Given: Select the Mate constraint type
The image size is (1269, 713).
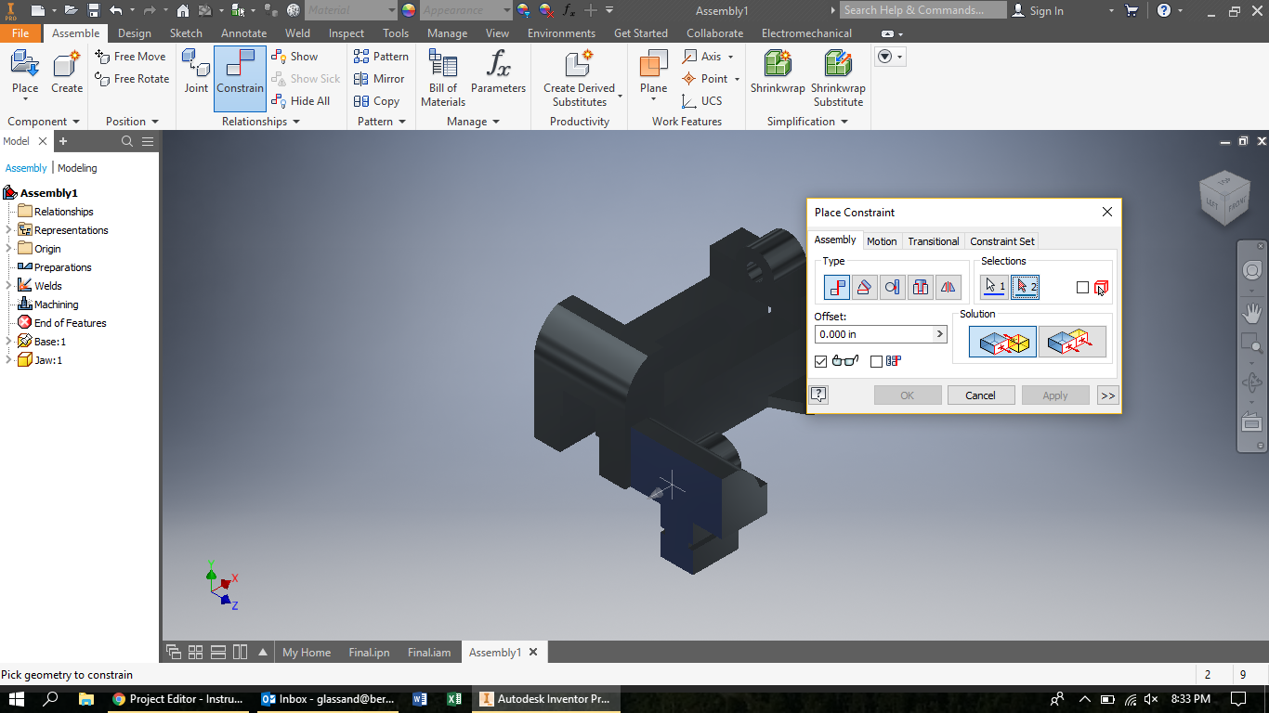Looking at the screenshot, I should pyautogui.click(x=837, y=287).
